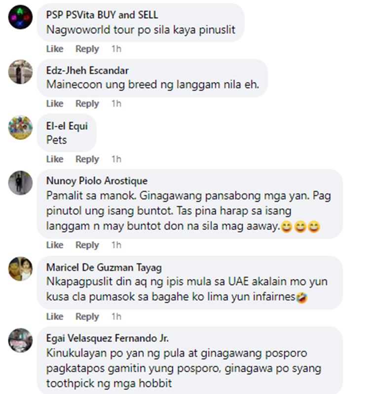Open Nunoy Piolo Arostique name link
Image resolution: width=370 pixels, height=394 pixels.
[97, 181]
